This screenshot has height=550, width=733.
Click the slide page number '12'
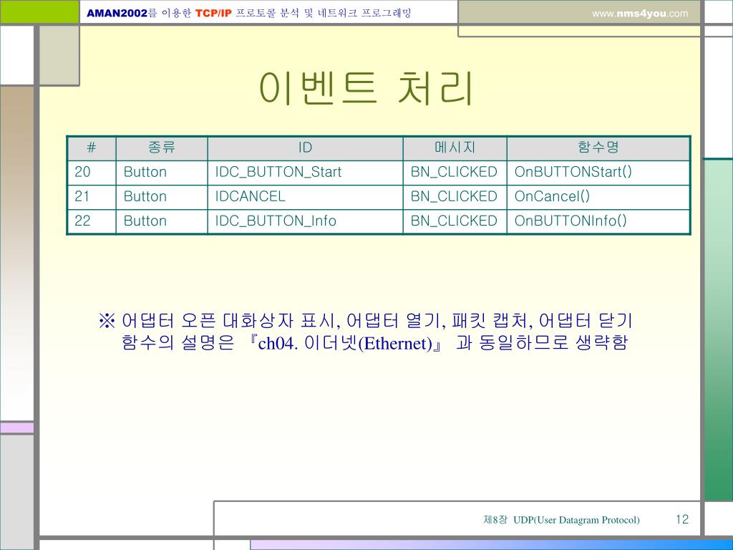682,519
